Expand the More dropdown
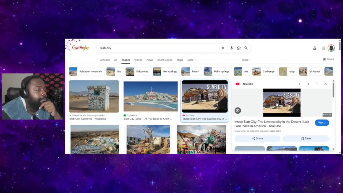343x193 pixels. (x=192, y=60)
